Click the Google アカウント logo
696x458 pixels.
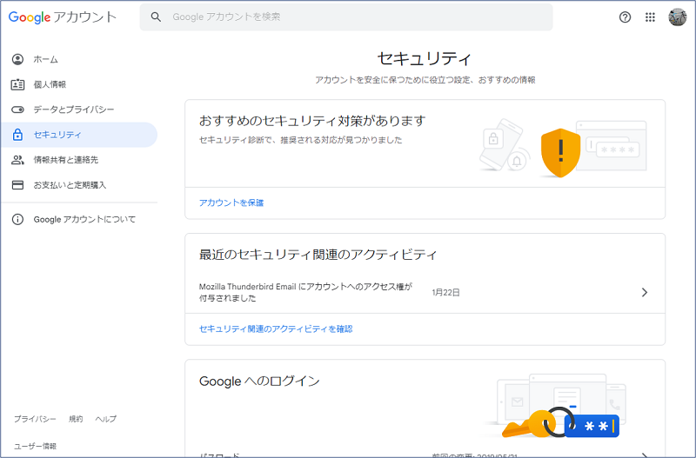(62, 17)
